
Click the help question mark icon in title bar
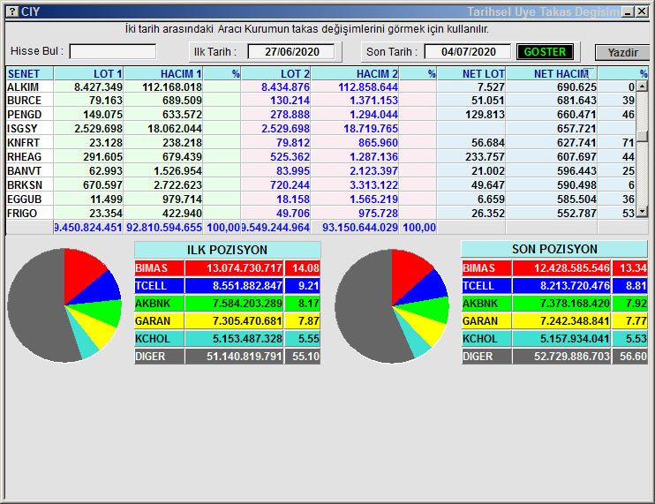[13, 11]
